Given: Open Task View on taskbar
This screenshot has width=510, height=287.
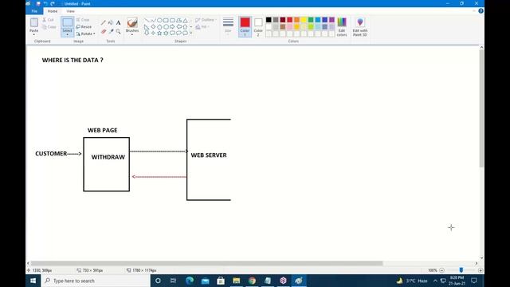Looking at the screenshot, I should (x=174, y=281).
